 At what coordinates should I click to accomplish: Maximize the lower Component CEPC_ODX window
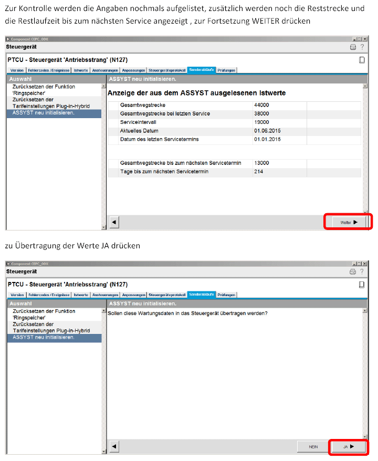(x=359, y=264)
